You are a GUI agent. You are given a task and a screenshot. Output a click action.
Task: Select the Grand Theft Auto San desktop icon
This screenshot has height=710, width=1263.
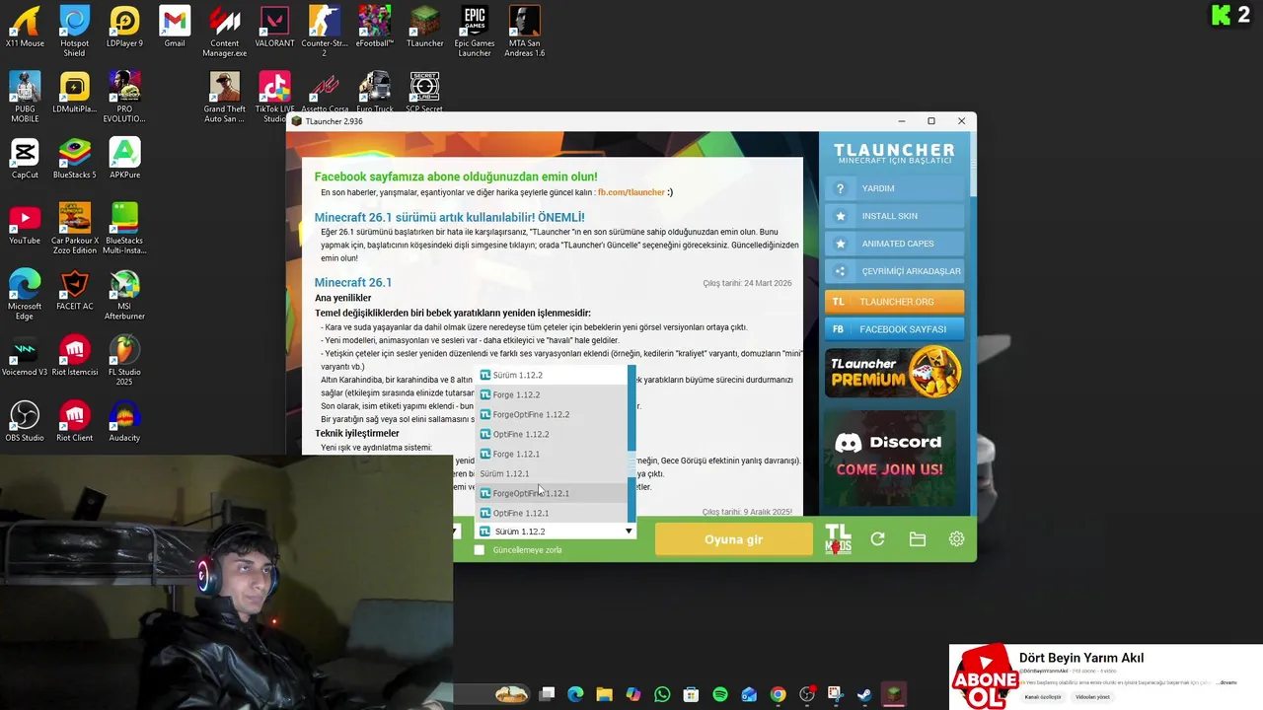click(224, 97)
